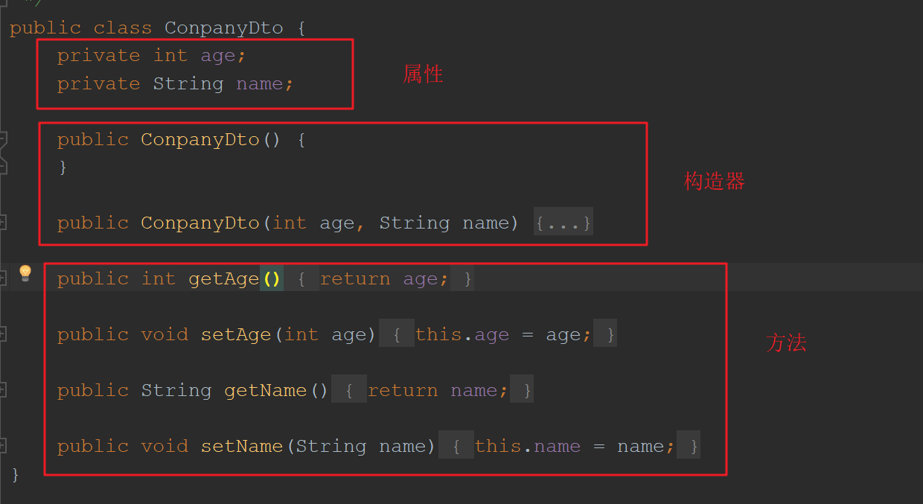
Task: Click 'private' on the int age line
Action: (x=98, y=56)
